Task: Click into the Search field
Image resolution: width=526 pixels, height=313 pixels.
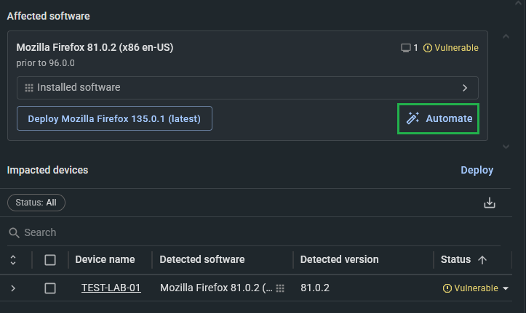Action: [254, 232]
